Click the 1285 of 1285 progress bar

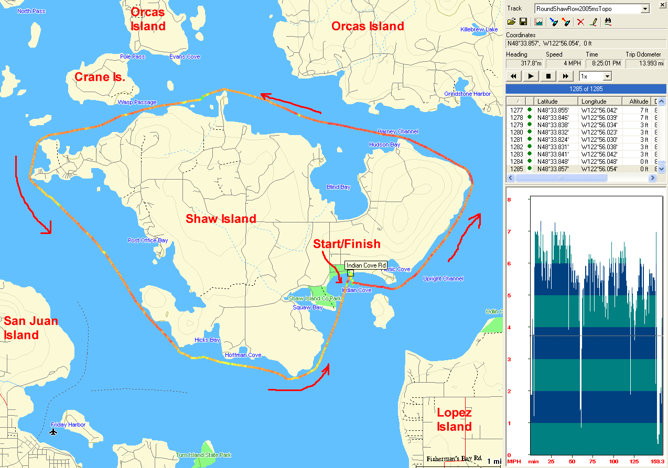click(586, 89)
